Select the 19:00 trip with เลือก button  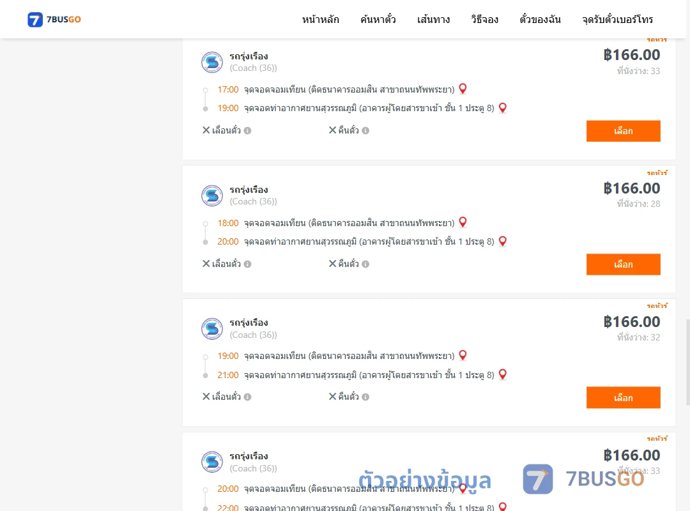click(623, 398)
